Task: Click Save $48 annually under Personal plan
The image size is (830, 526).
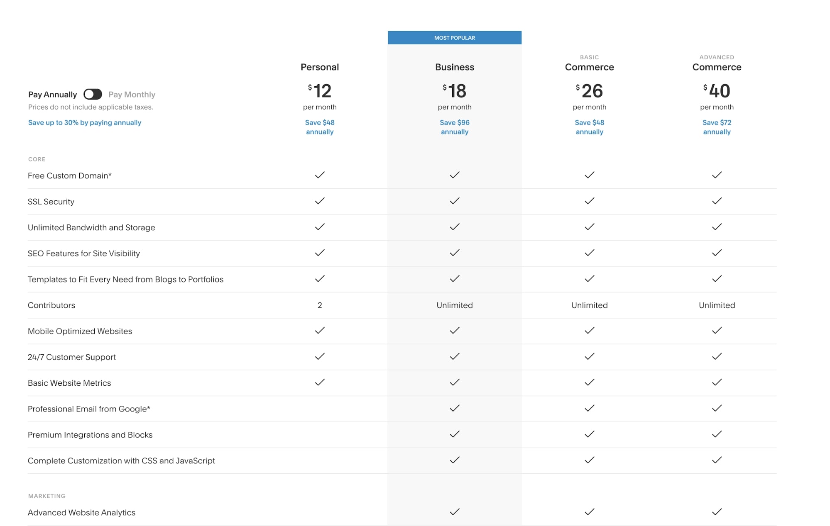Action: pyautogui.click(x=320, y=127)
